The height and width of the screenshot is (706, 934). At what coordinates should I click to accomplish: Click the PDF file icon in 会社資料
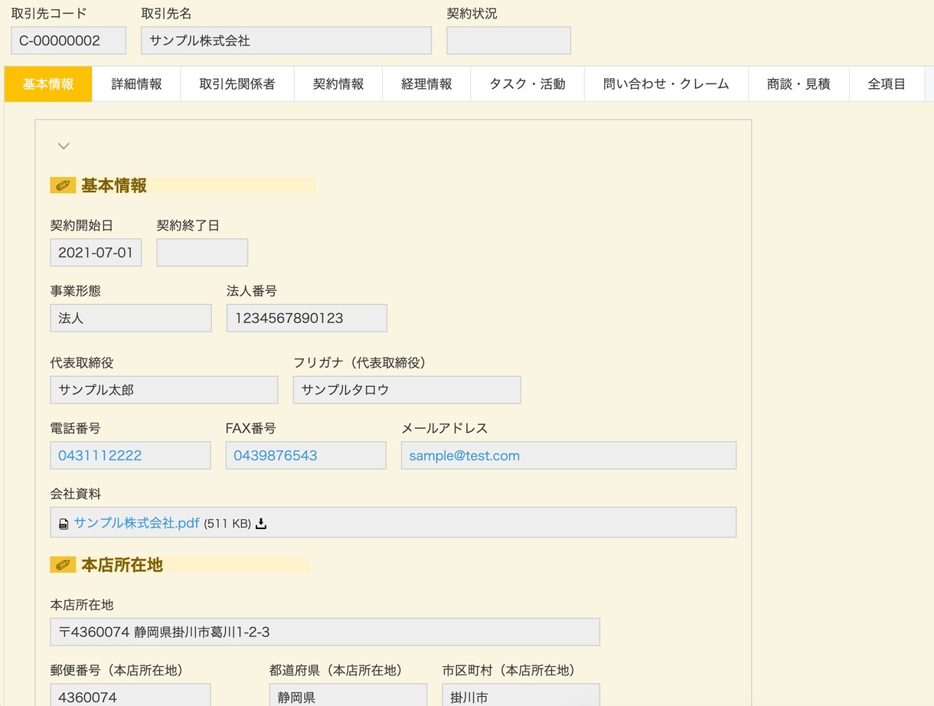coord(64,525)
